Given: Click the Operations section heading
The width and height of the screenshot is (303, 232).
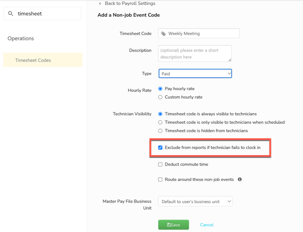Looking at the screenshot, I should click(x=21, y=38).
